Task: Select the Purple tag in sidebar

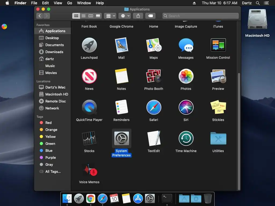Action: pyautogui.click(x=52, y=158)
